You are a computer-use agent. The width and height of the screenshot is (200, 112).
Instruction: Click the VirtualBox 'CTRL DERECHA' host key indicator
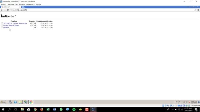(195, 106)
